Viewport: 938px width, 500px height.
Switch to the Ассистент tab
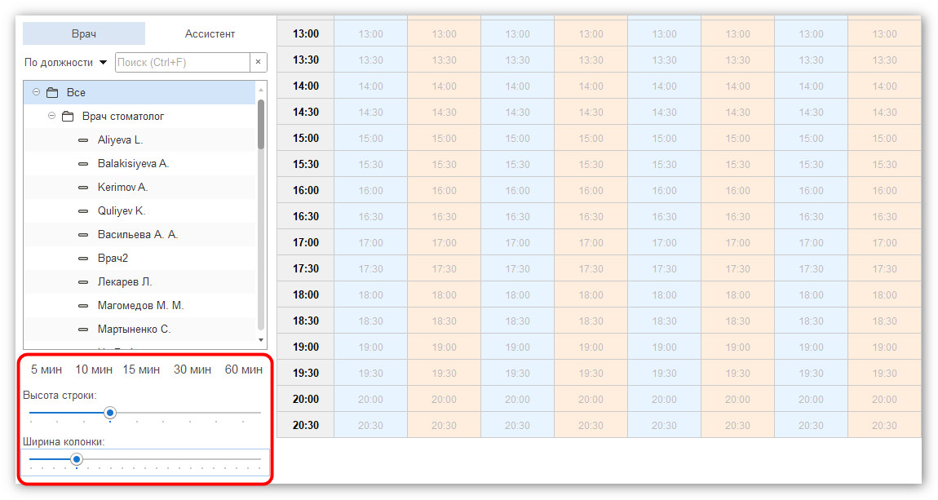point(210,34)
